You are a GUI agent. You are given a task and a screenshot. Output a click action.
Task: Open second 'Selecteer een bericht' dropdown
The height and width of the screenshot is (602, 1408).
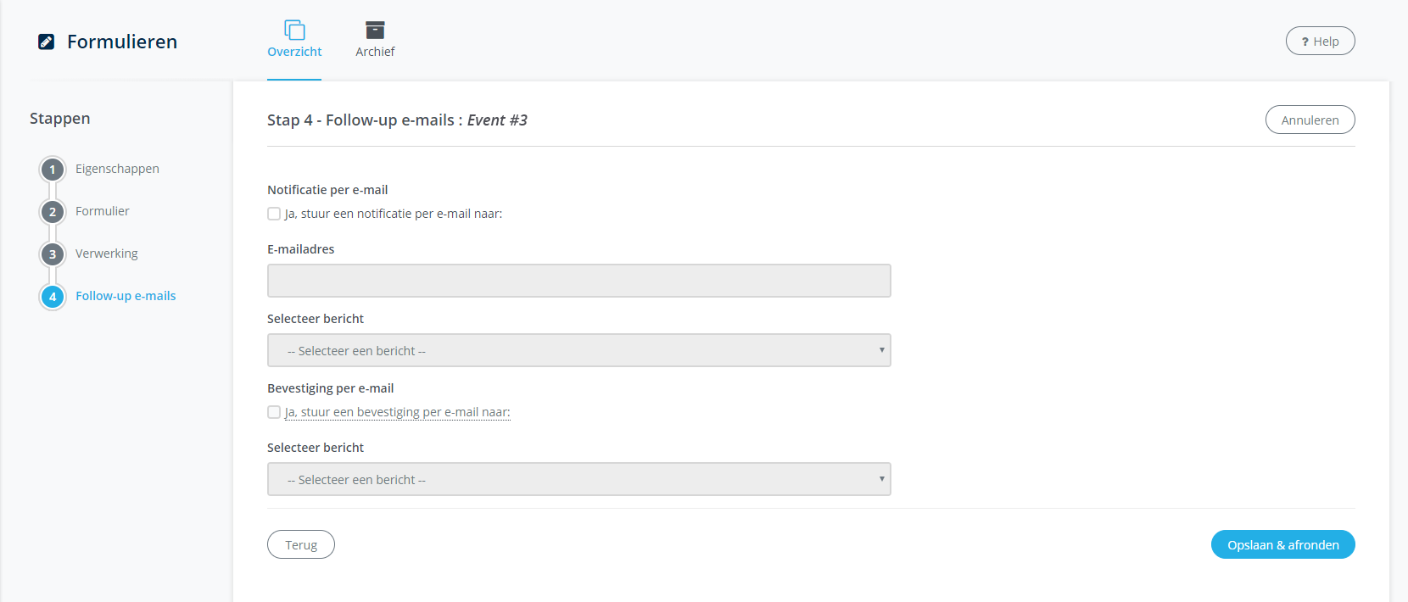578,479
